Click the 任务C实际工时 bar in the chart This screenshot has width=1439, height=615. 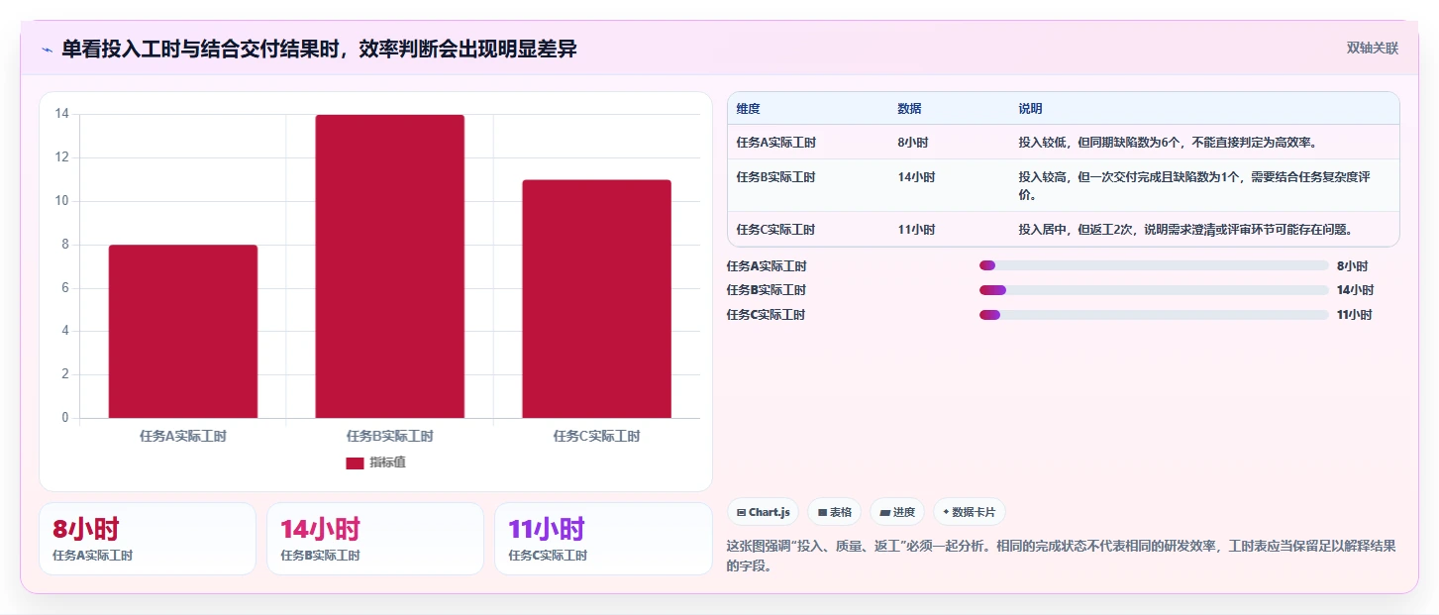[597, 299]
